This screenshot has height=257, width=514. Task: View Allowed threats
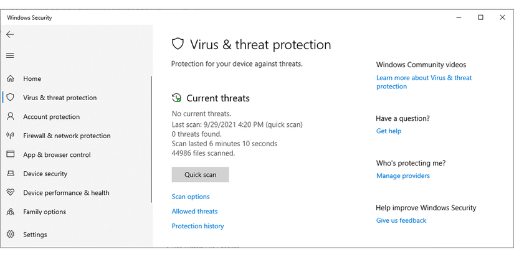(x=195, y=211)
